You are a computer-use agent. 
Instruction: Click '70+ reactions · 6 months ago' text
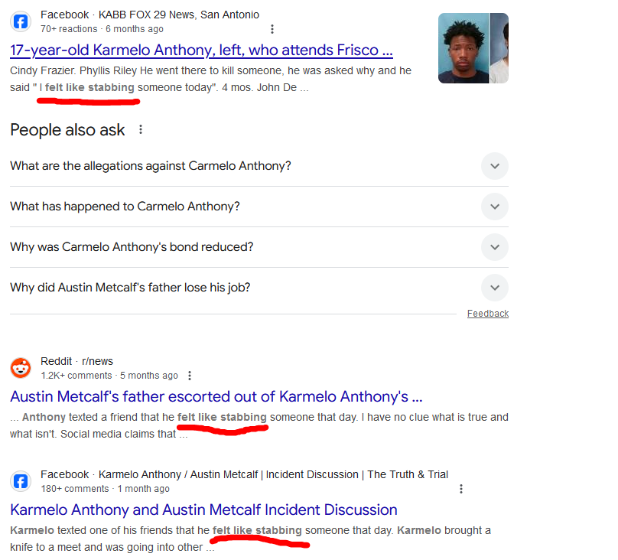coord(102,29)
